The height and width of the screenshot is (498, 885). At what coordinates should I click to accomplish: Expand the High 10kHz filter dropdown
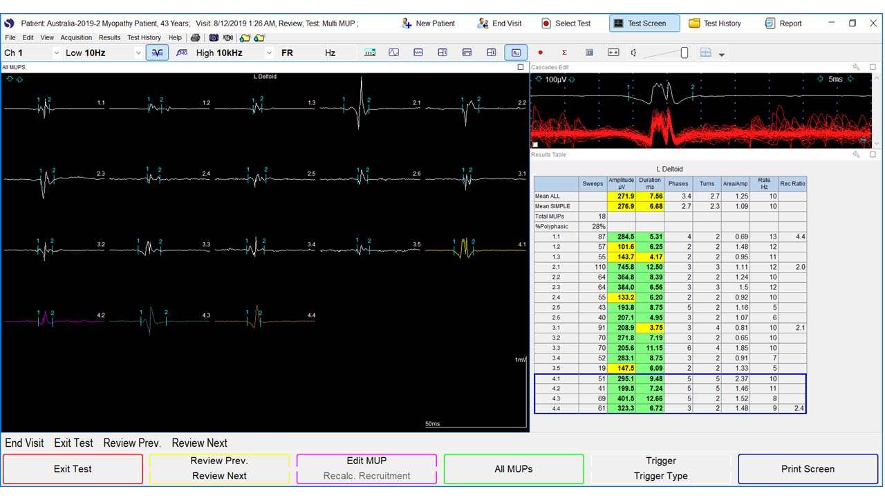[x=269, y=53]
